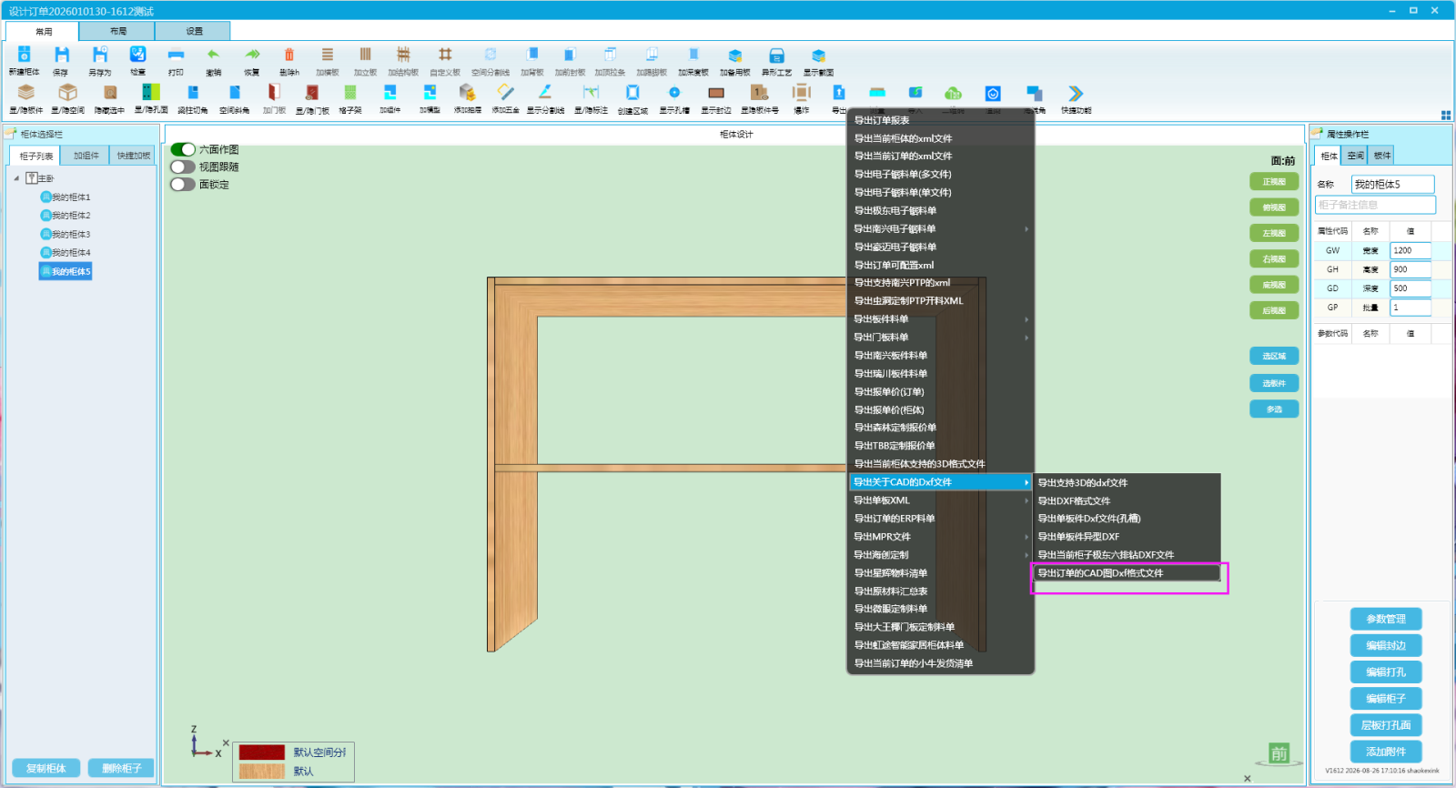Click the 选区域 select region button

tap(1274, 356)
